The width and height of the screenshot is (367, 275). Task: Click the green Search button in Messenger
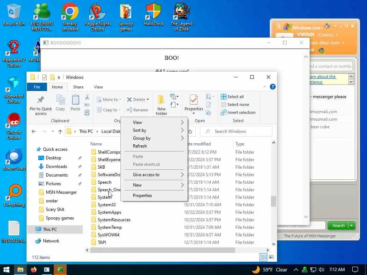(338, 226)
